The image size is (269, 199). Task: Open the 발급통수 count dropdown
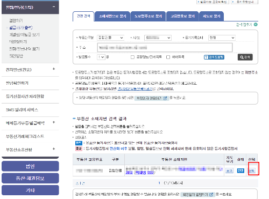tap(101, 57)
